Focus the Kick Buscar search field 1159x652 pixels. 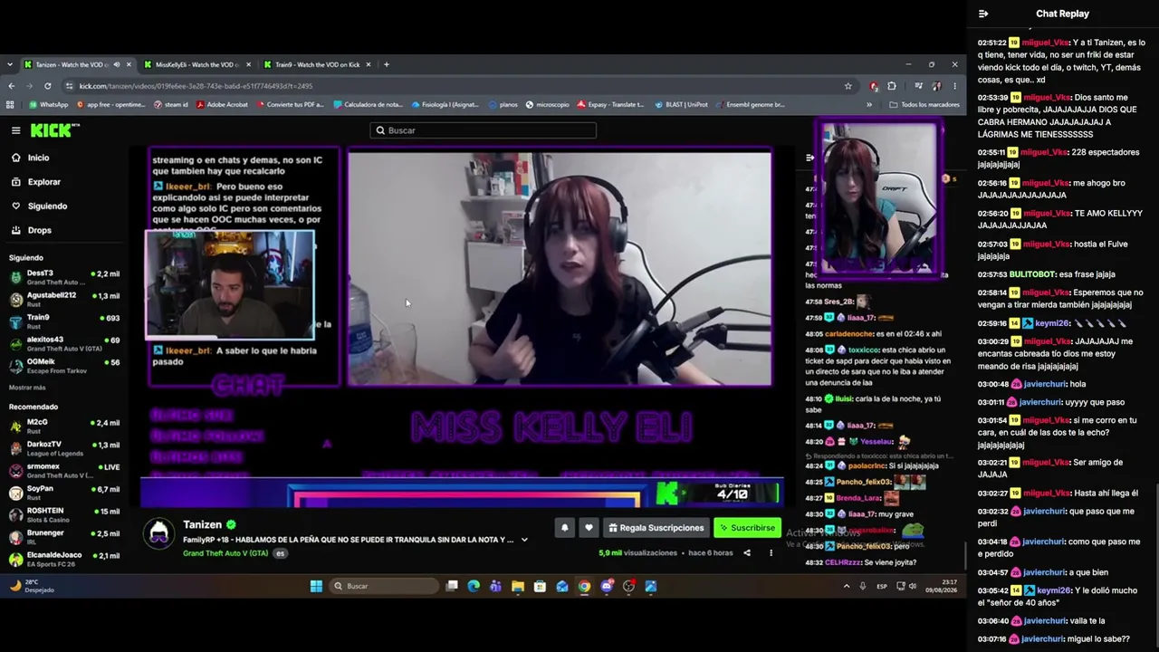(483, 130)
